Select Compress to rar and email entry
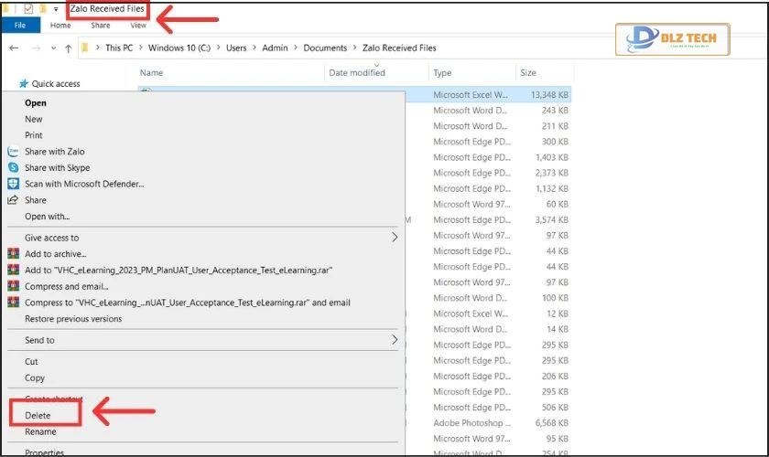The height and width of the screenshot is (457, 769). pos(188,303)
